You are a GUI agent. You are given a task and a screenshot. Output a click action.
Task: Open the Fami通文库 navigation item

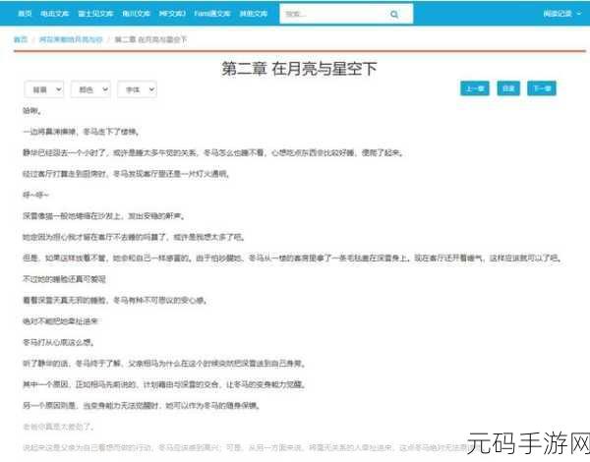tap(212, 14)
